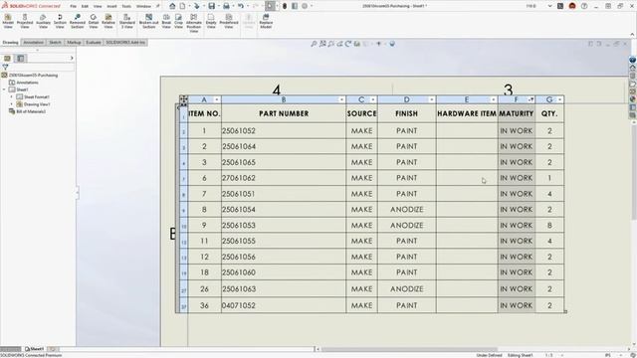Click the user account avatar
The width and height of the screenshot is (637, 358).
pos(572,6)
